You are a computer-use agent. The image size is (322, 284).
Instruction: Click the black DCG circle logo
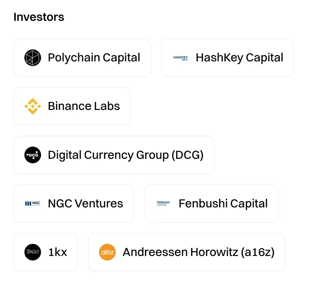click(x=33, y=155)
